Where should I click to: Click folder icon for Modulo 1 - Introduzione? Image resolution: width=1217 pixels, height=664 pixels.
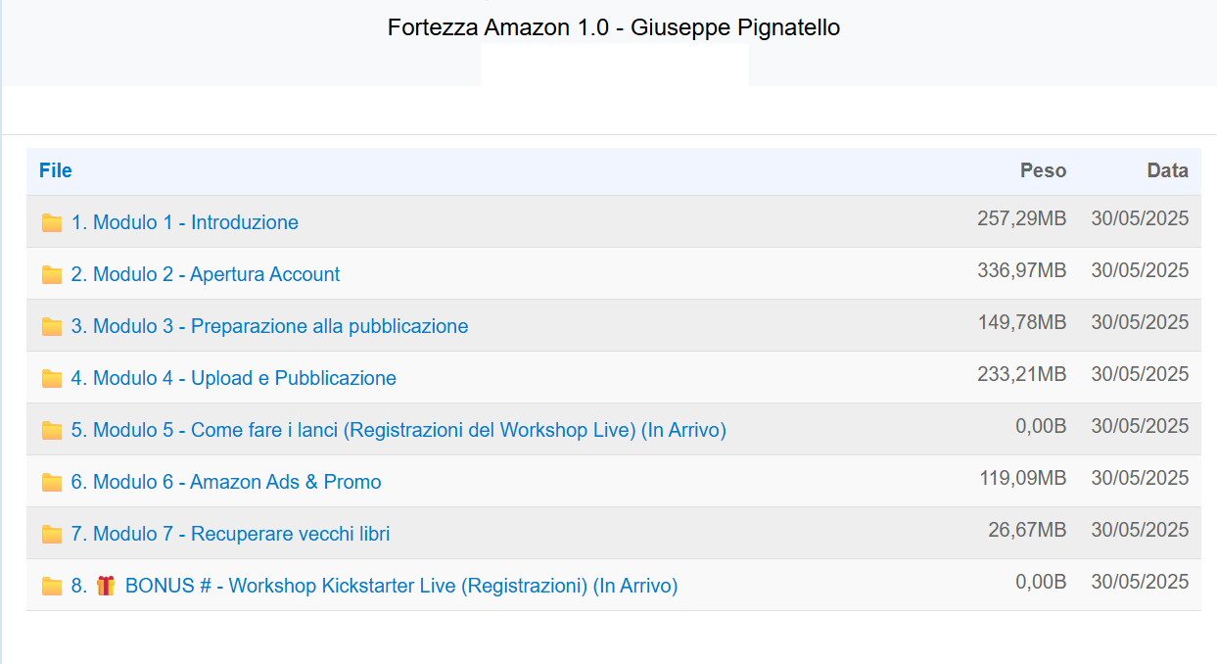(52, 222)
